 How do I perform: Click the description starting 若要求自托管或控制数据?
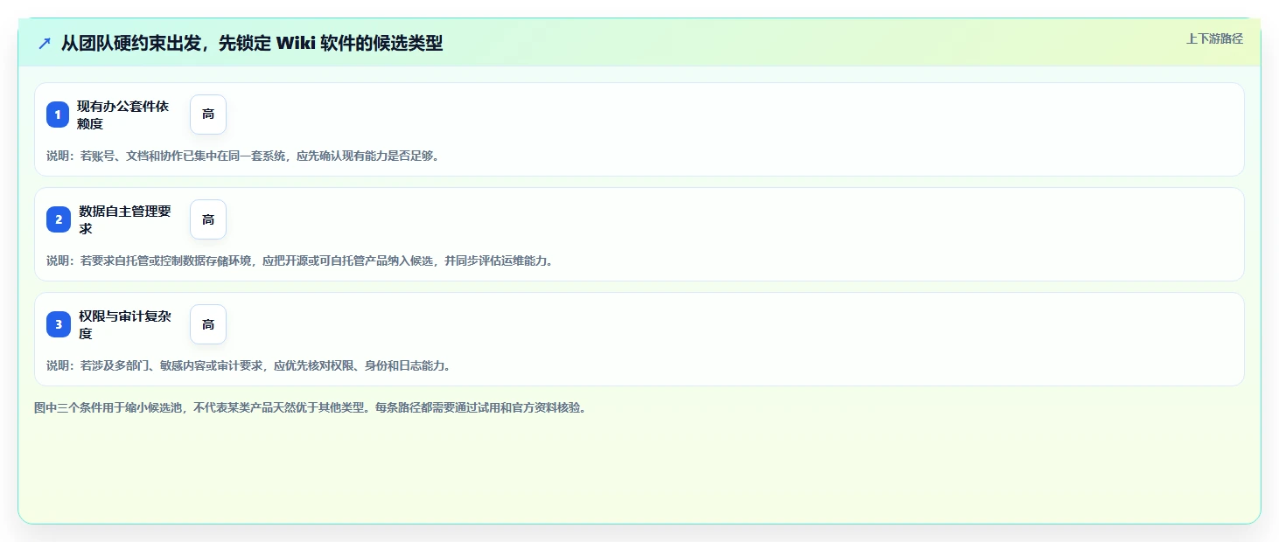[x=299, y=261]
